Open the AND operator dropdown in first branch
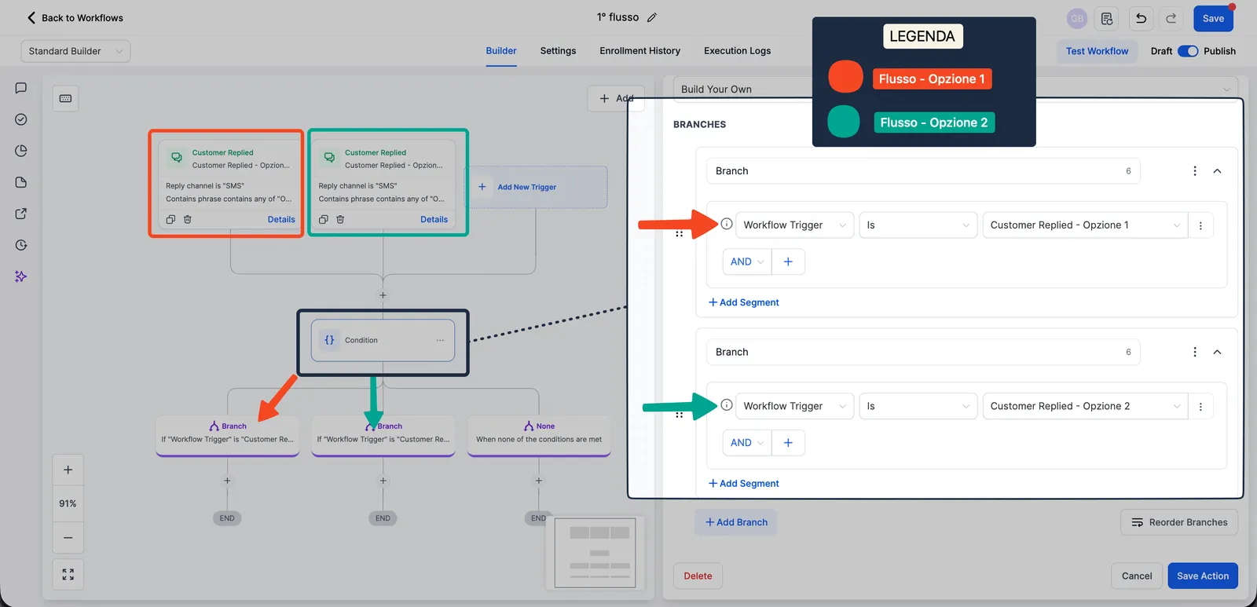This screenshot has width=1257, height=607. 747,261
